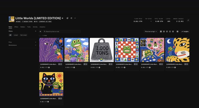The width and height of the screenshot is (199, 108).
Task: Click the Owners 2 (2.9%) stat
Action: click(178, 20)
